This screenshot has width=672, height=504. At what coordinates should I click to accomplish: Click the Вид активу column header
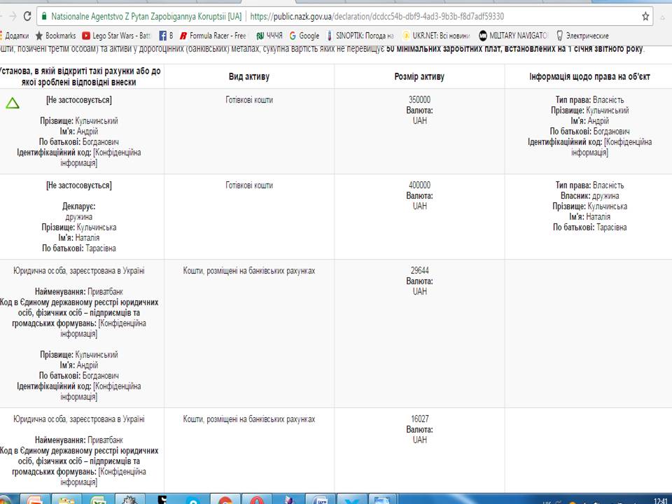[248, 77]
